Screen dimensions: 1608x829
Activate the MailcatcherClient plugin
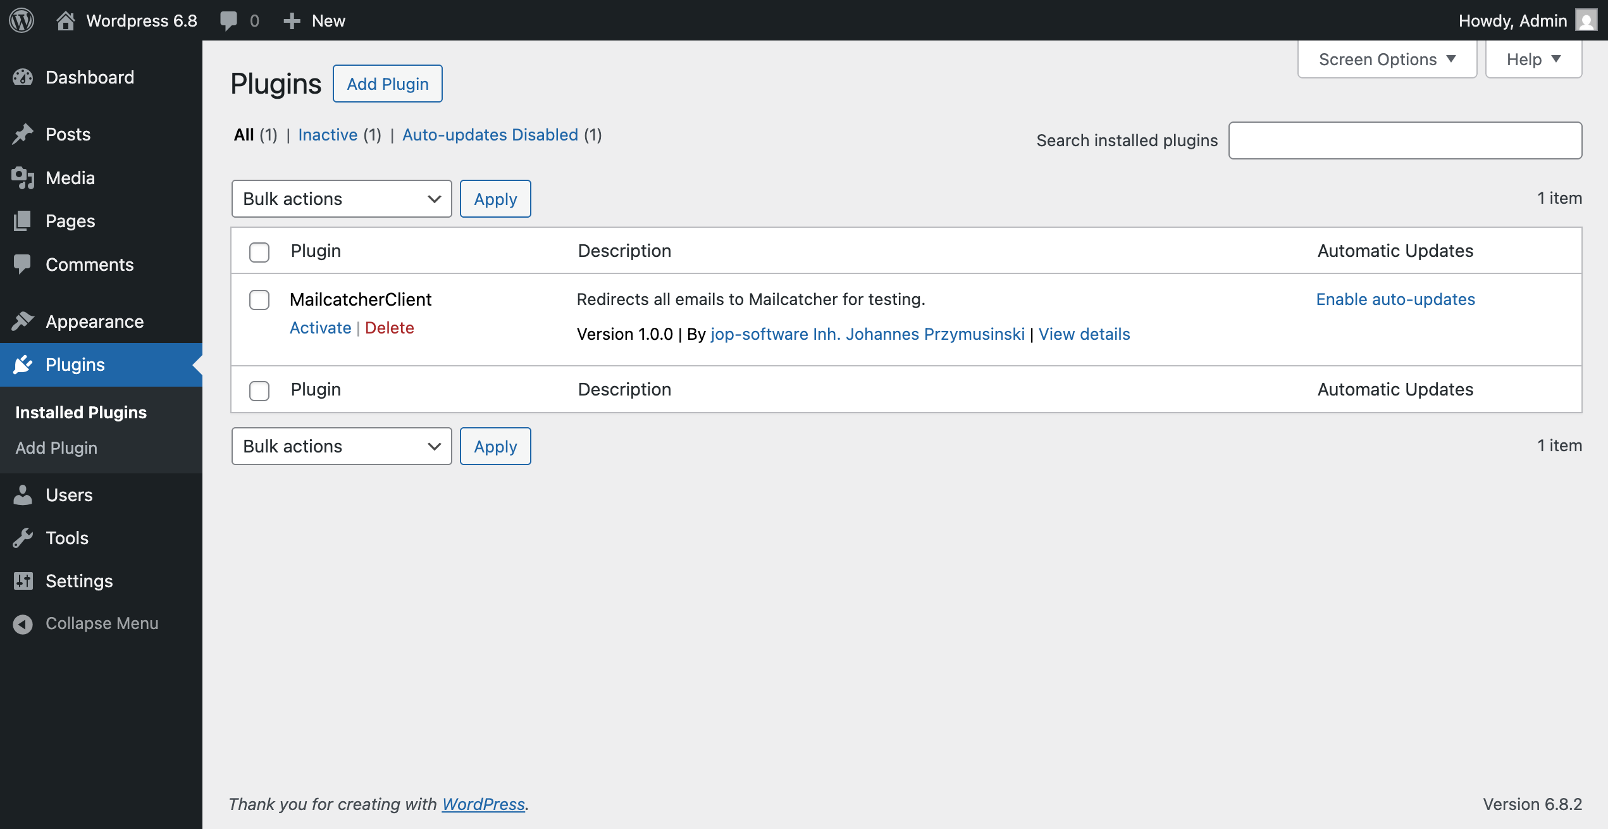[x=320, y=328]
